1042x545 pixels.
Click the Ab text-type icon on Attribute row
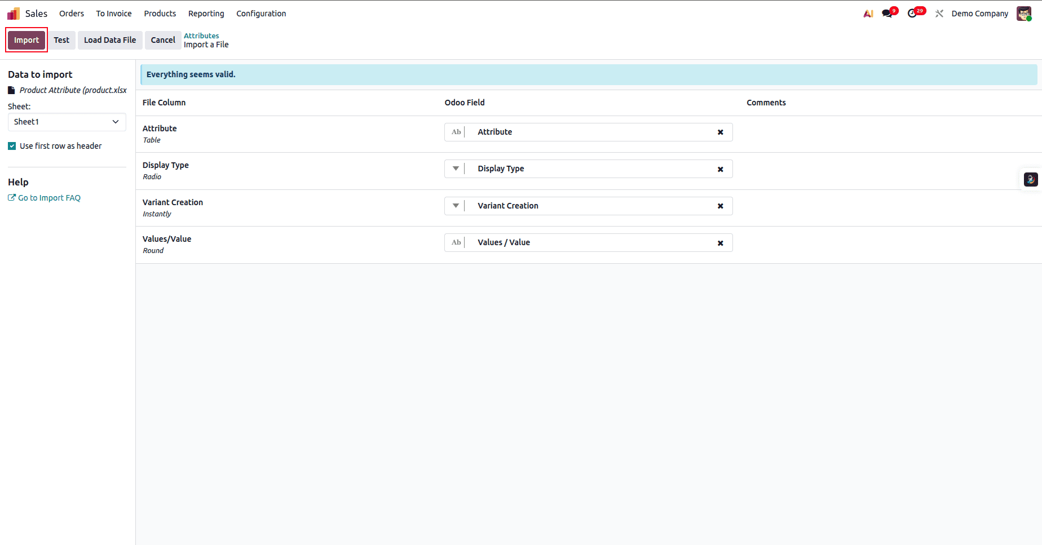pos(456,131)
